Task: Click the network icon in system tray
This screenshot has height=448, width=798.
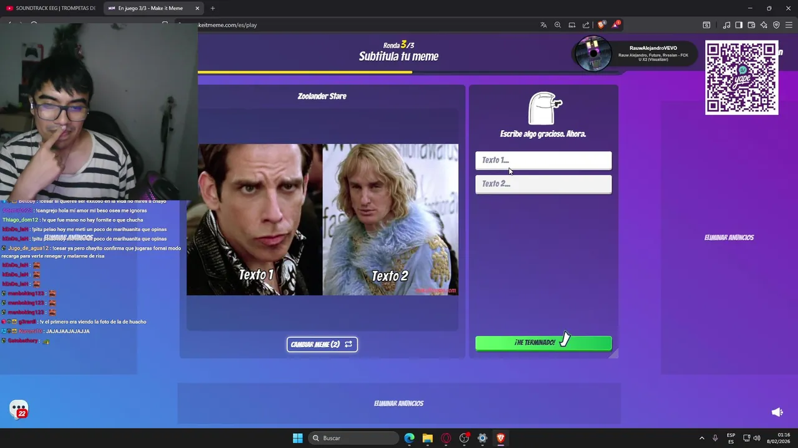Action: [747, 438]
